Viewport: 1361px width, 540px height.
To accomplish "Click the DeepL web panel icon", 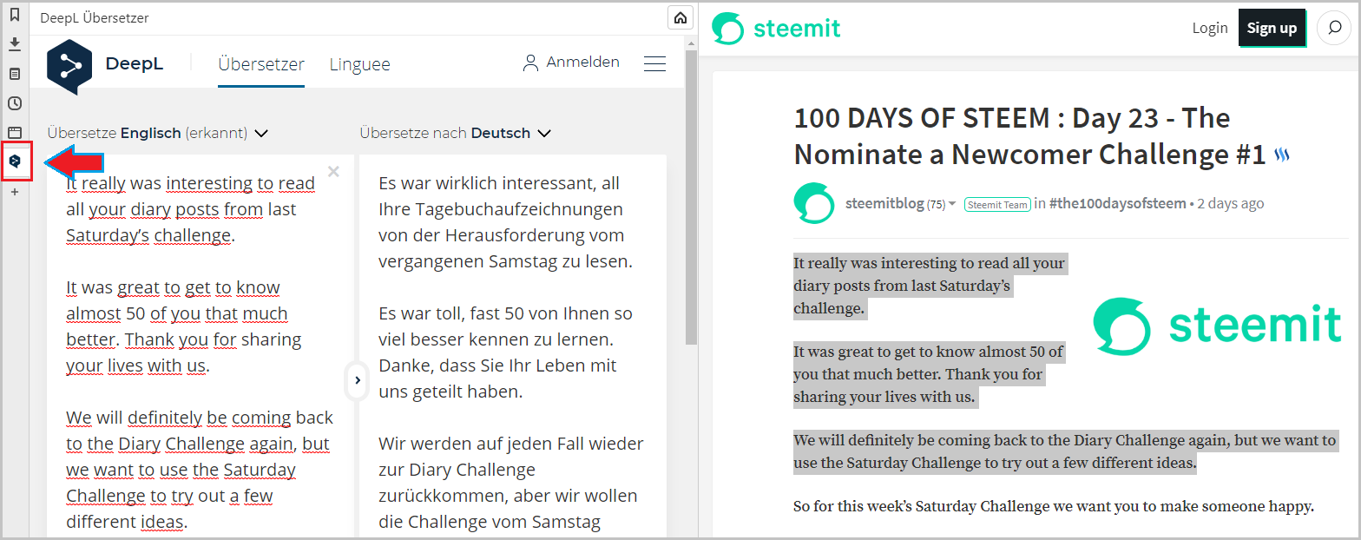I will (16, 161).
